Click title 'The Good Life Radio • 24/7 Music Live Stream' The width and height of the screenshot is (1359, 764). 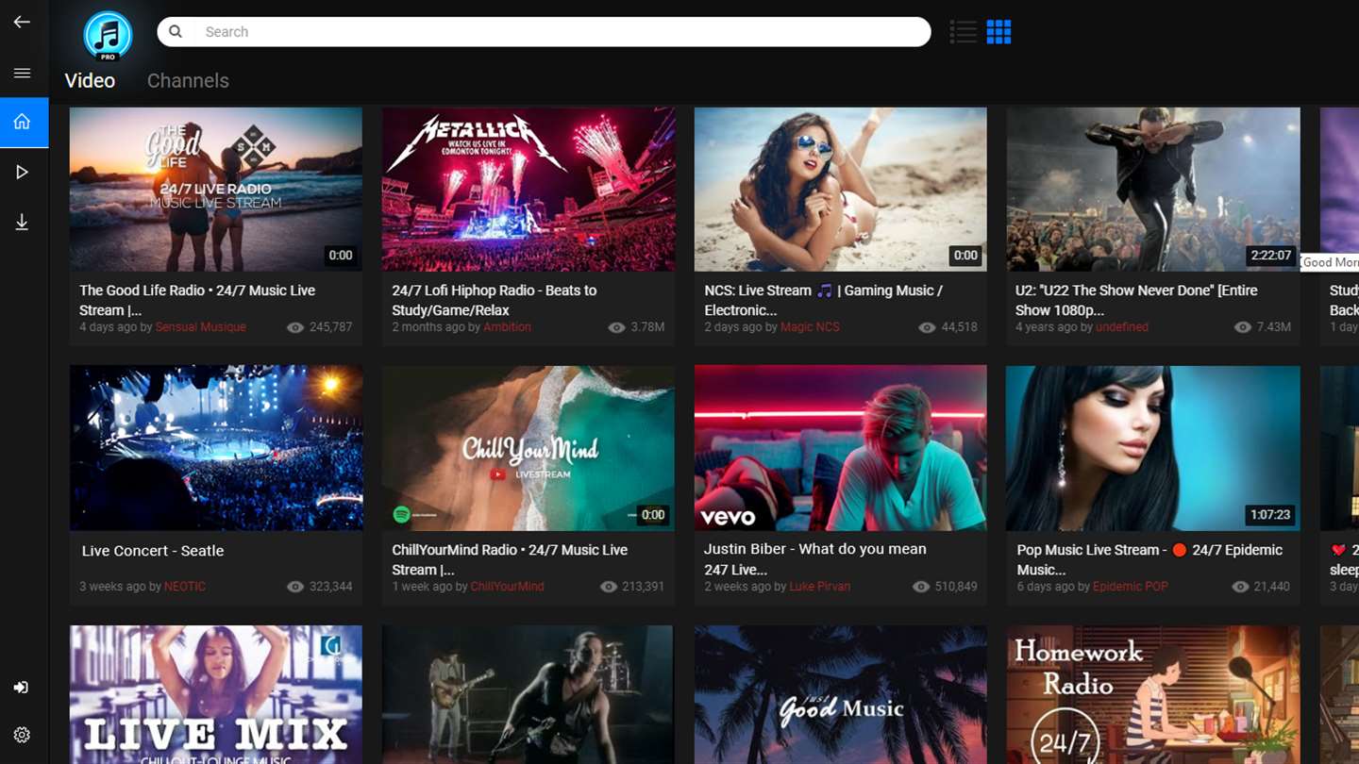click(x=197, y=300)
